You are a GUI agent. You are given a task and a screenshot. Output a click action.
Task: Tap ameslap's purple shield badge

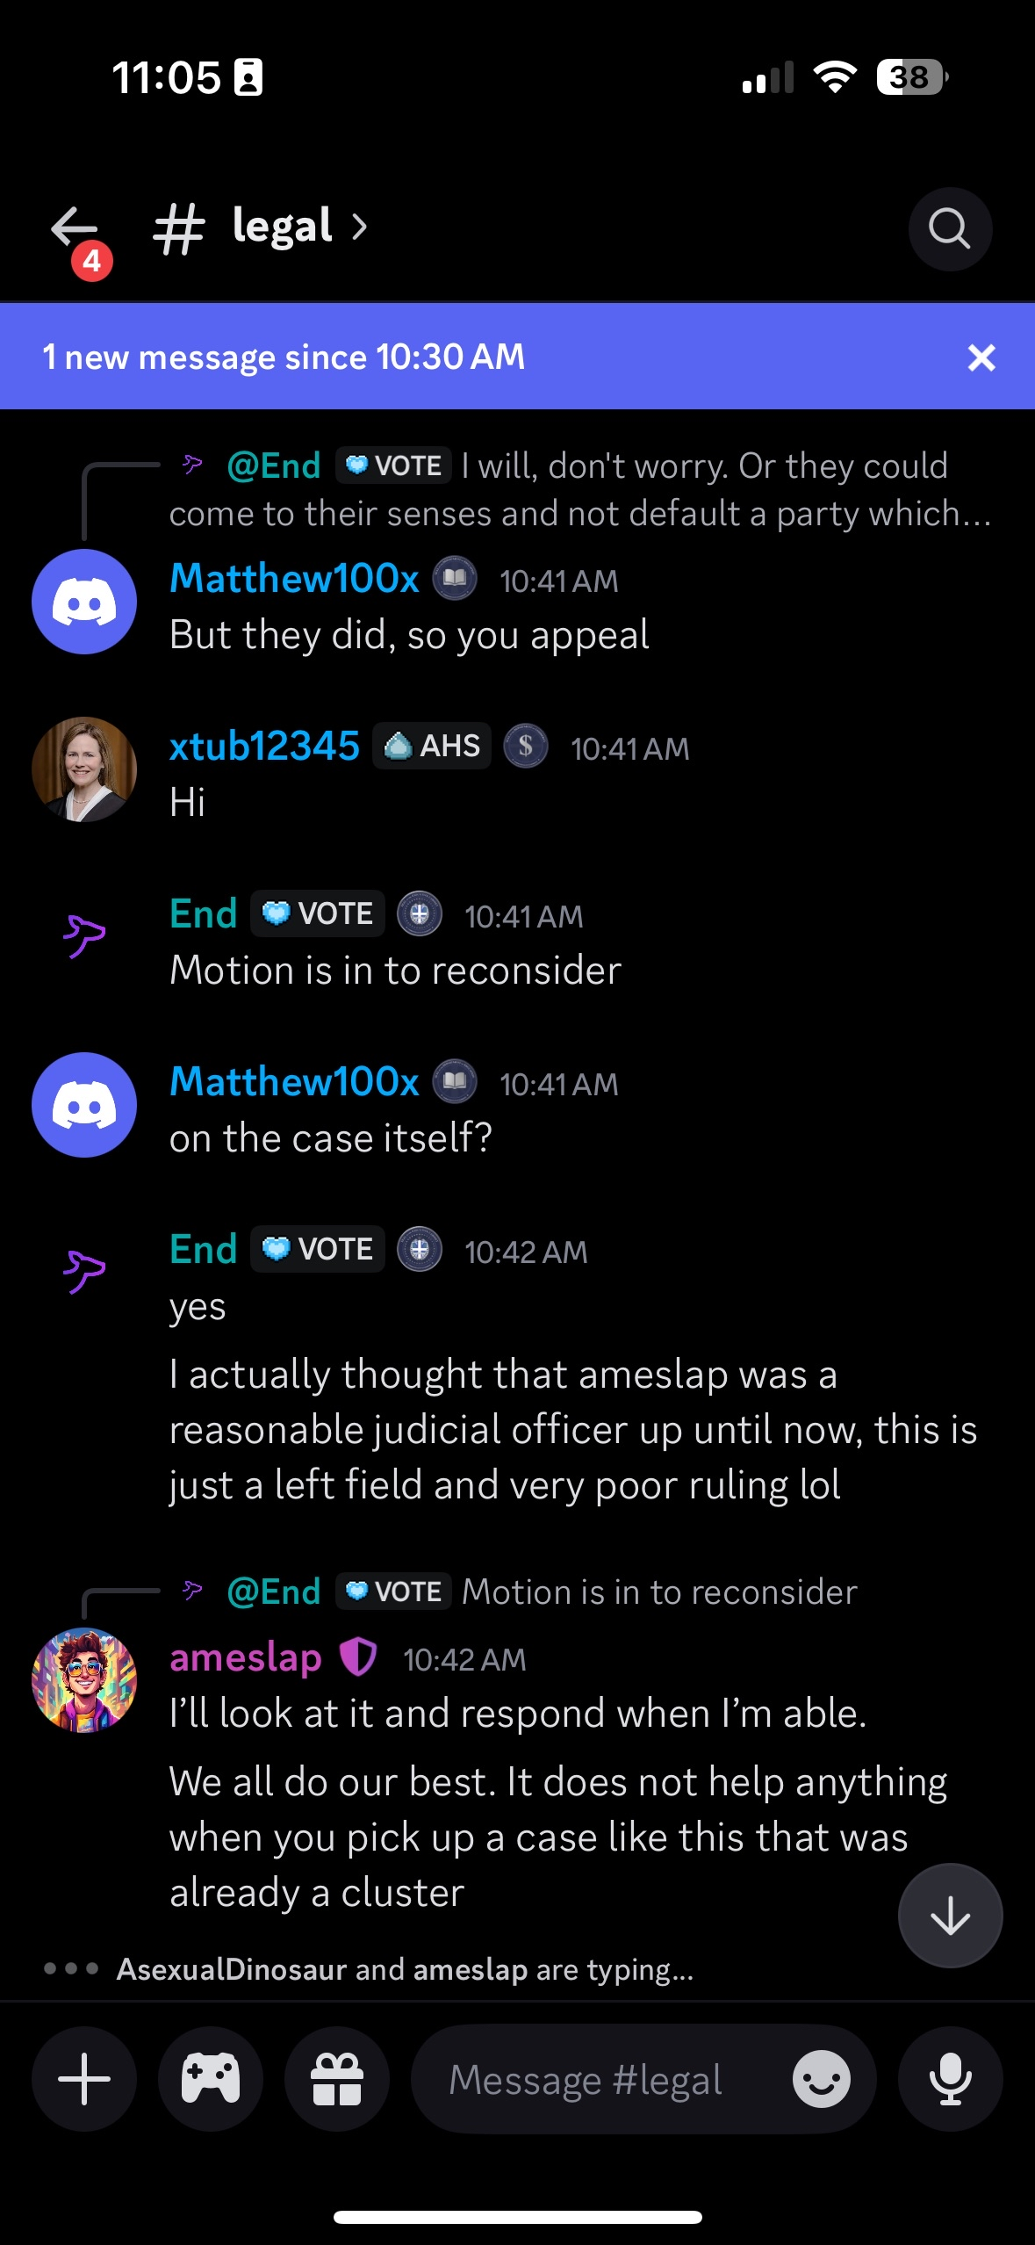tap(358, 1657)
